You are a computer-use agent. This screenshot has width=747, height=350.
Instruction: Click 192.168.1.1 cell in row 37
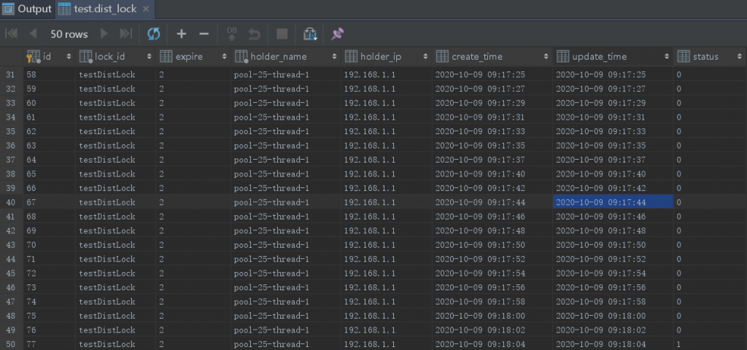tap(386, 160)
